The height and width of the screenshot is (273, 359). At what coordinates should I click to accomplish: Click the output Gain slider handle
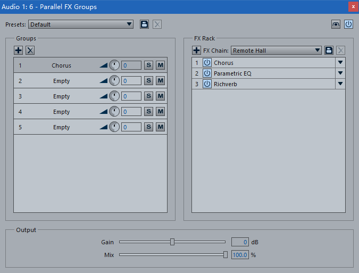(x=172, y=242)
